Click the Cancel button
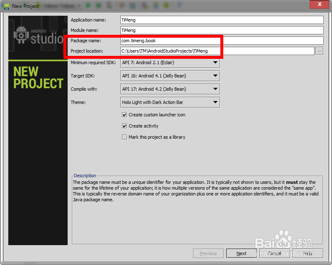Screen dimensions: 332x265 point(275,253)
